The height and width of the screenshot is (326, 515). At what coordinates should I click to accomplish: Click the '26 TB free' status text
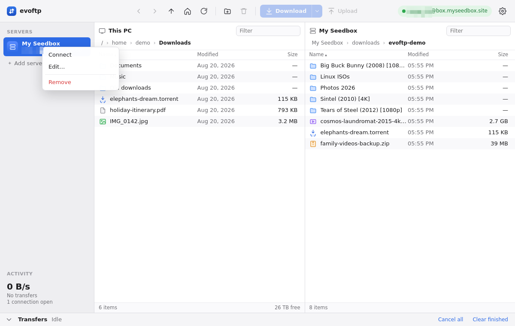(288, 308)
